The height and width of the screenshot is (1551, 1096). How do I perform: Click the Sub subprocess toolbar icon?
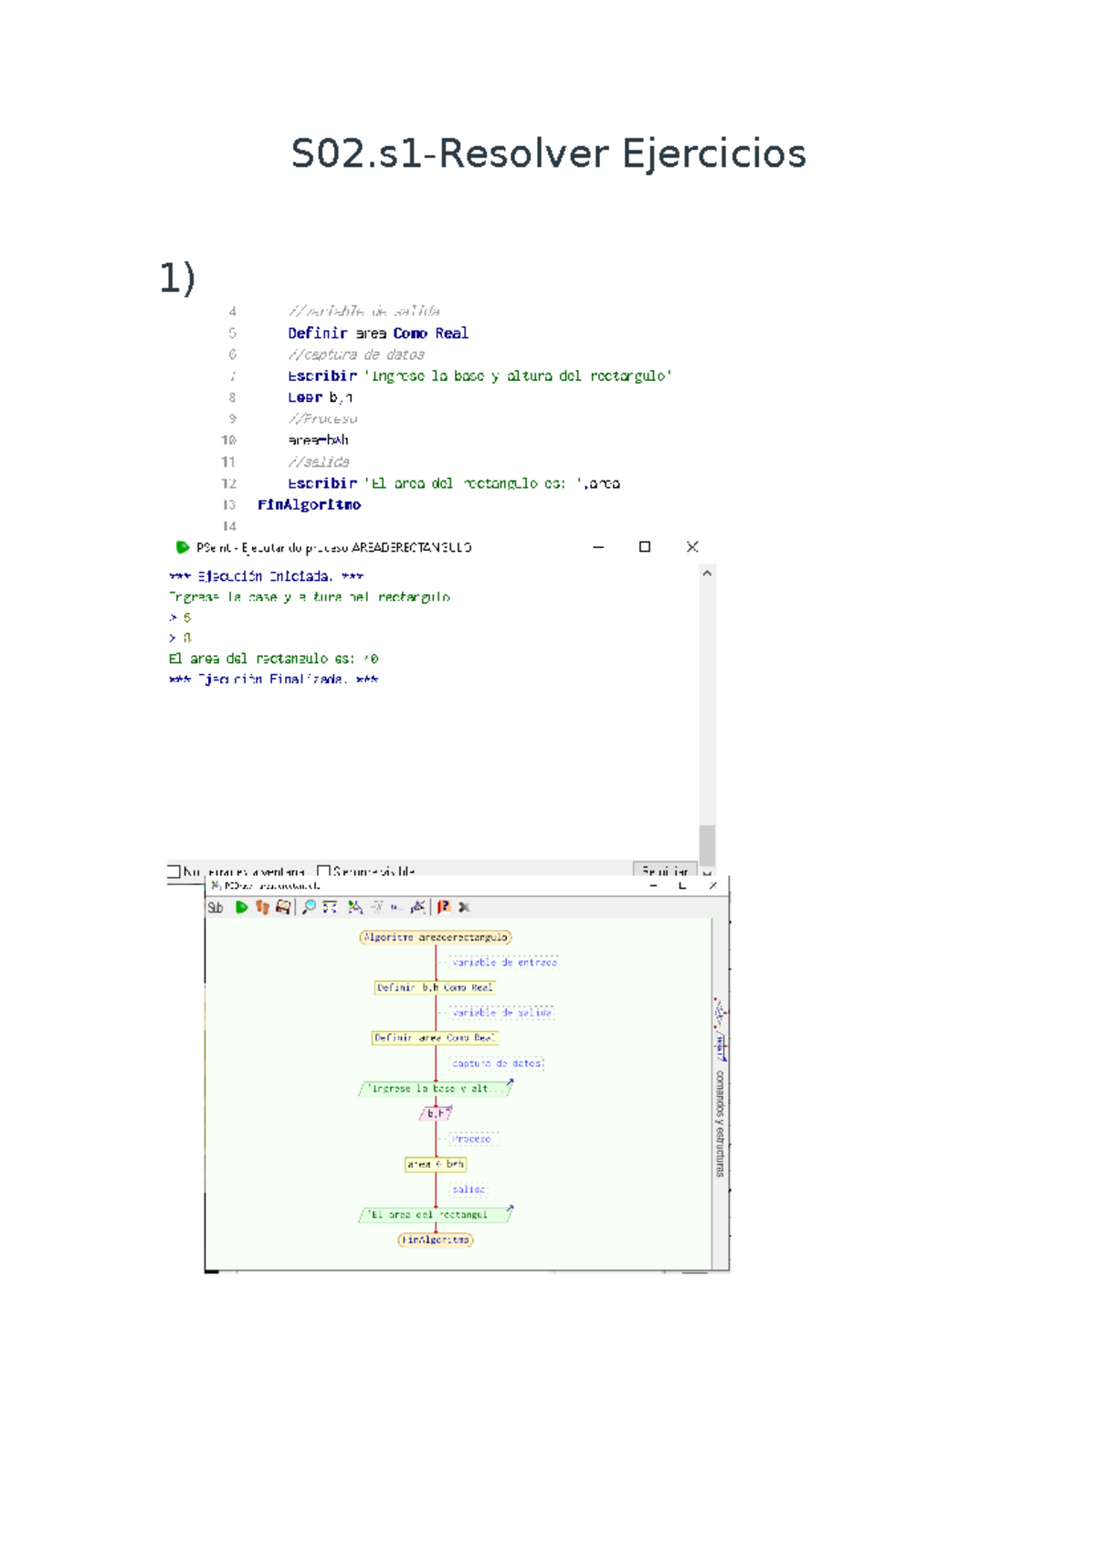point(216,907)
